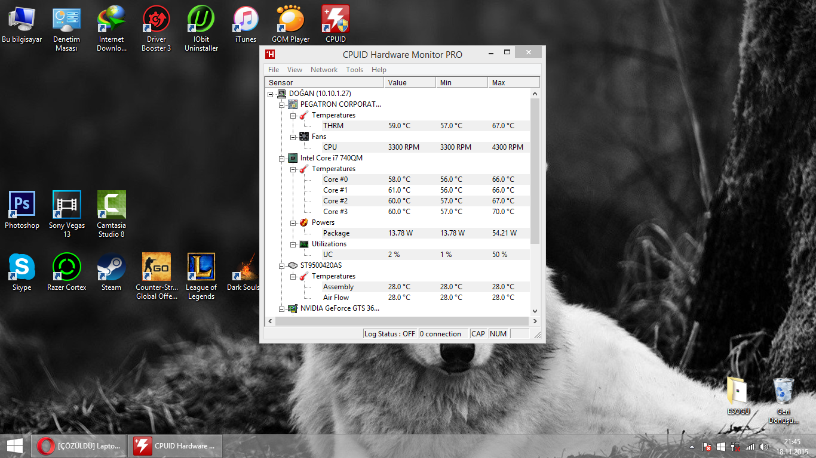The image size is (816, 458).
Task: Select League of Legends desktop icon
Action: click(201, 277)
